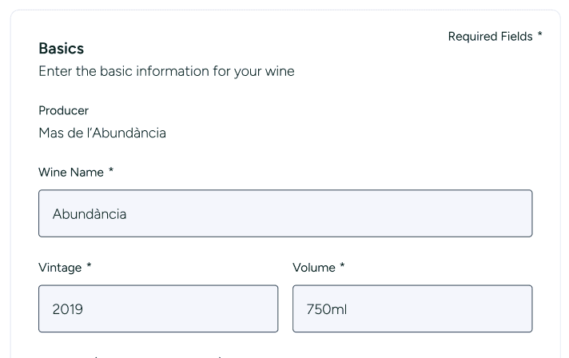The image size is (569, 358).
Task: Select the Volume input field
Action: click(412, 308)
